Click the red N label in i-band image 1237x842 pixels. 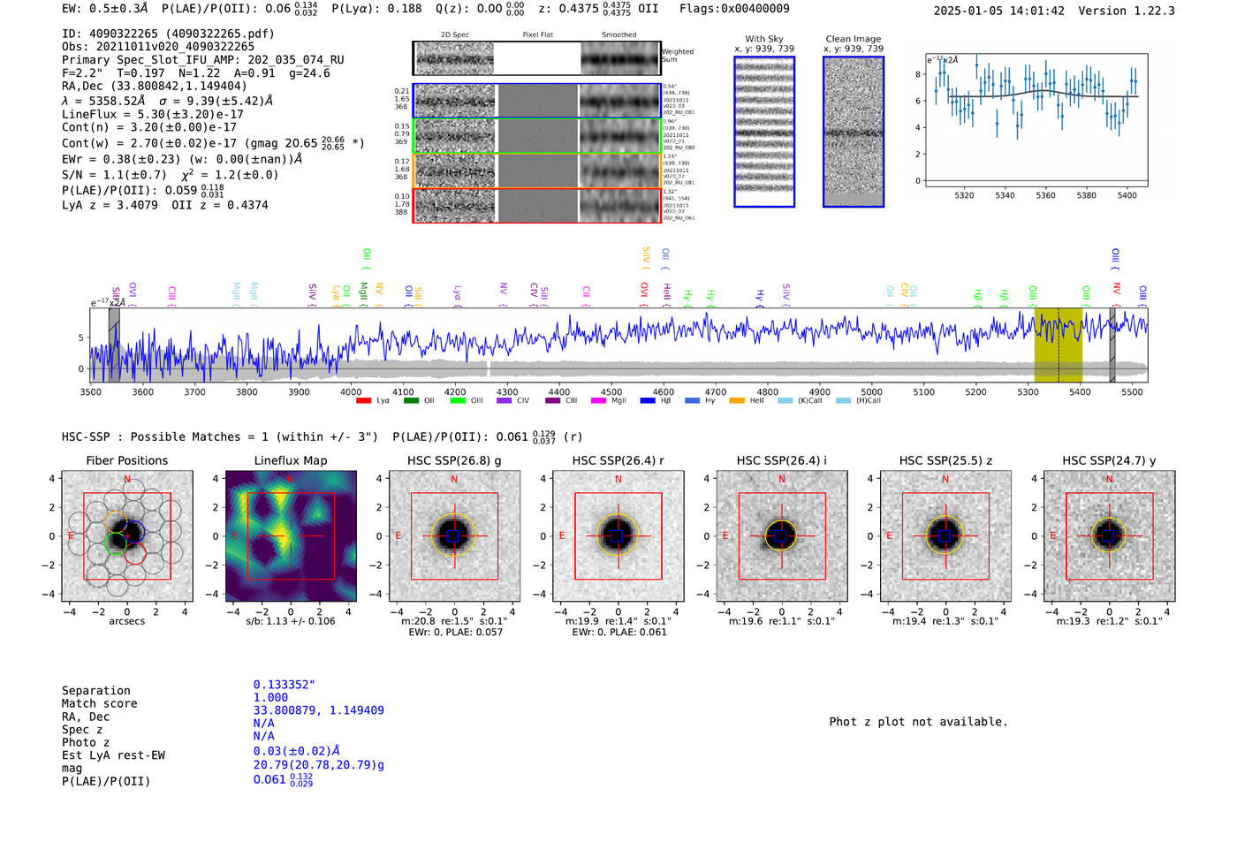click(x=782, y=480)
